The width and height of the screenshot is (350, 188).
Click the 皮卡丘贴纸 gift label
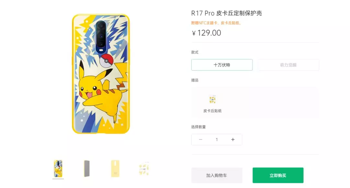pyautogui.click(x=212, y=111)
